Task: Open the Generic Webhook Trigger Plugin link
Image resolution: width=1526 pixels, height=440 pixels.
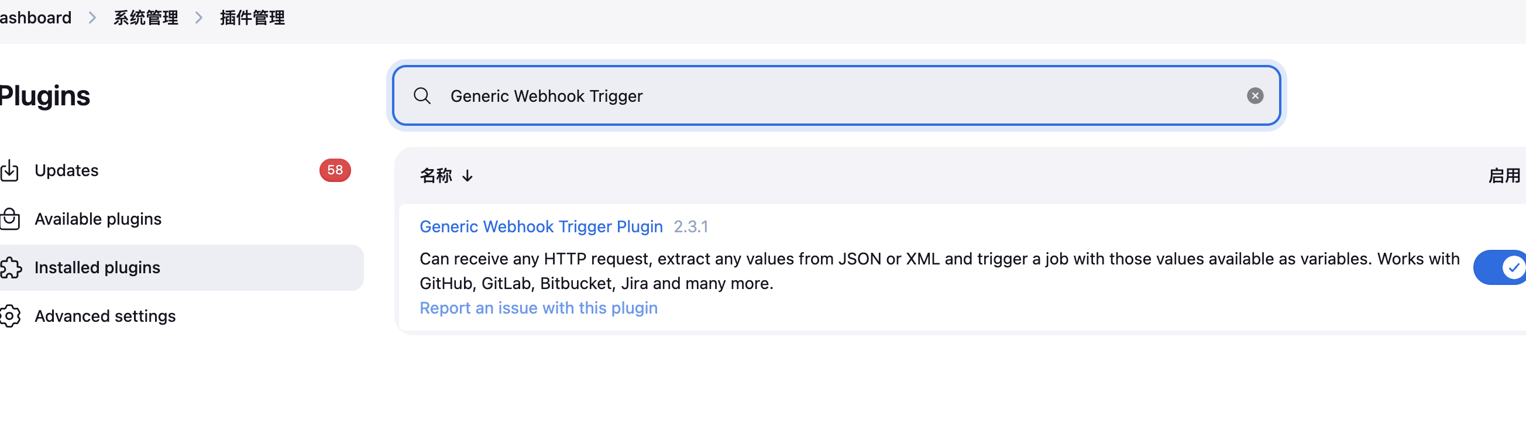Action: (540, 227)
